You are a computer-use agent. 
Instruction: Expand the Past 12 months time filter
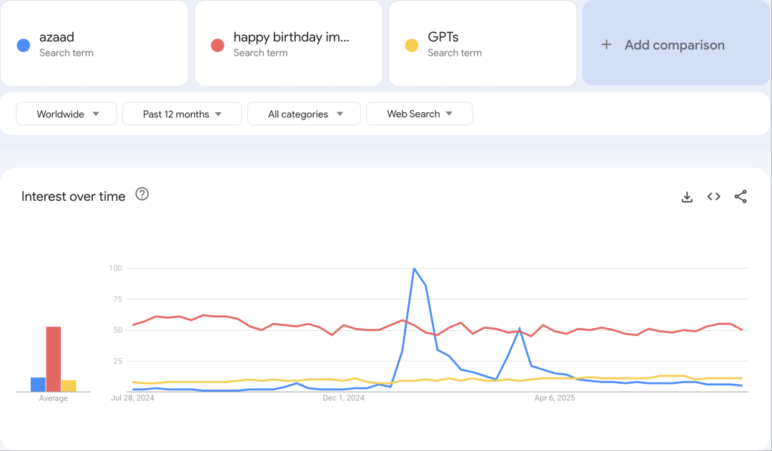click(182, 114)
